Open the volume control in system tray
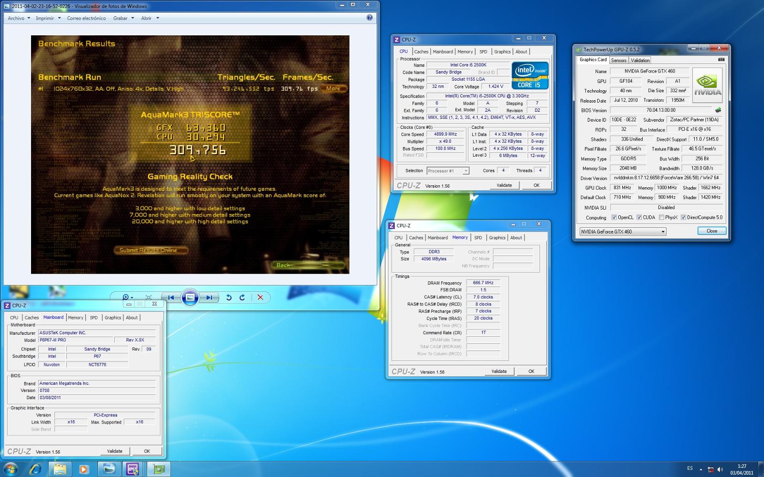Viewport: 764px width, 477px height. click(x=720, y=469)
